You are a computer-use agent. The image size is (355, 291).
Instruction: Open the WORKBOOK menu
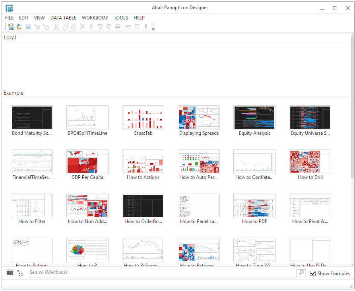pos(95,17)
